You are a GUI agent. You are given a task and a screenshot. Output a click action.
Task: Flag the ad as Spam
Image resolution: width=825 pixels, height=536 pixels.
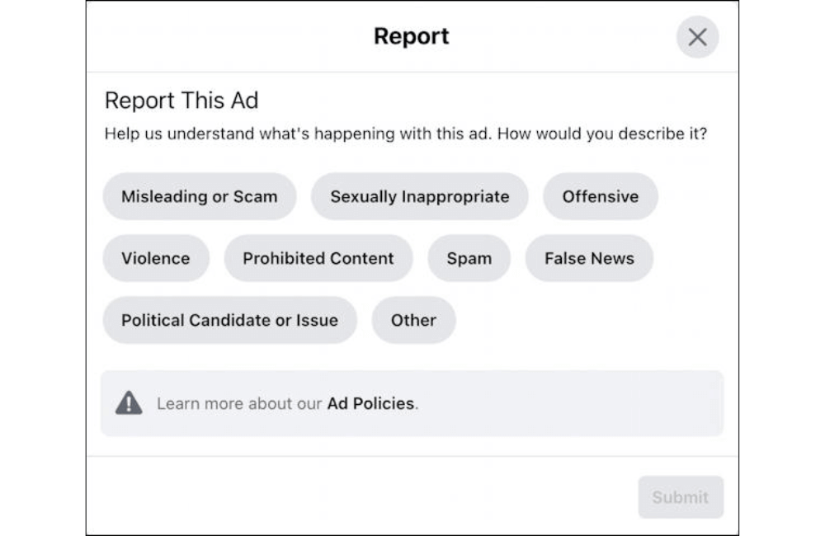tap(469, 258)
